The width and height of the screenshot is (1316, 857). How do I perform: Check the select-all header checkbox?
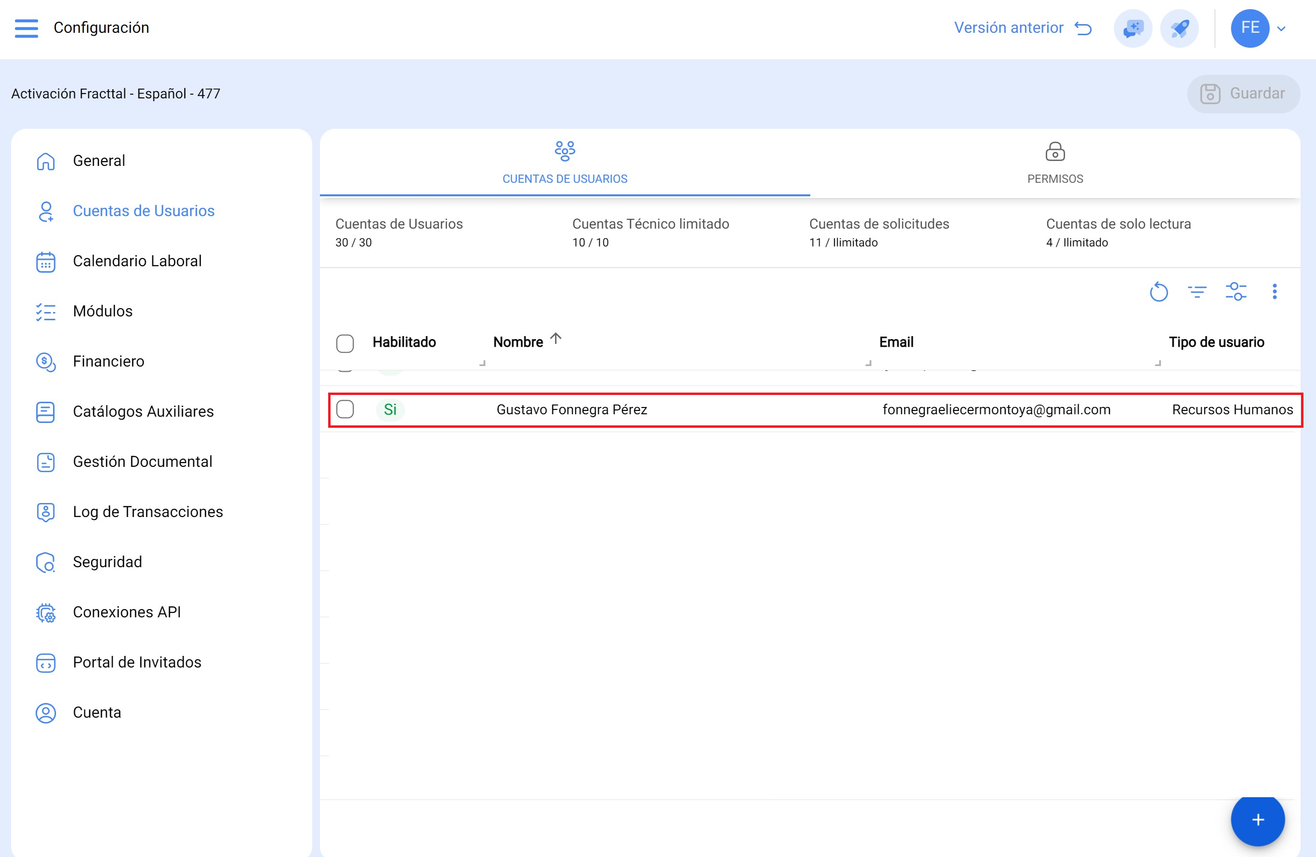pos(345,343)
